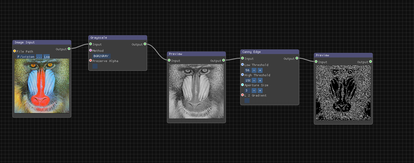
Task: Toggle the Preserve Alpha checkbox
Action: click(95, 66)
